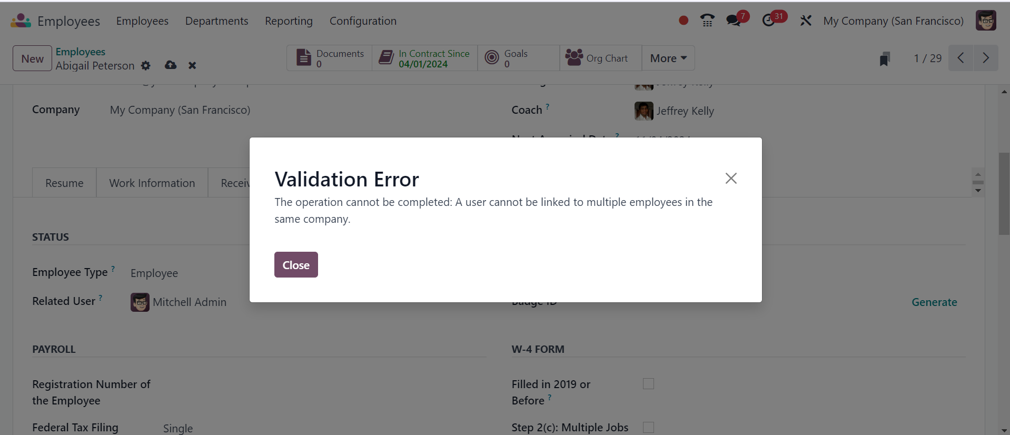Open the Reporting menu
Image resolution: width=1010 pixels, height=435 pixels.
tap(289, 21)
